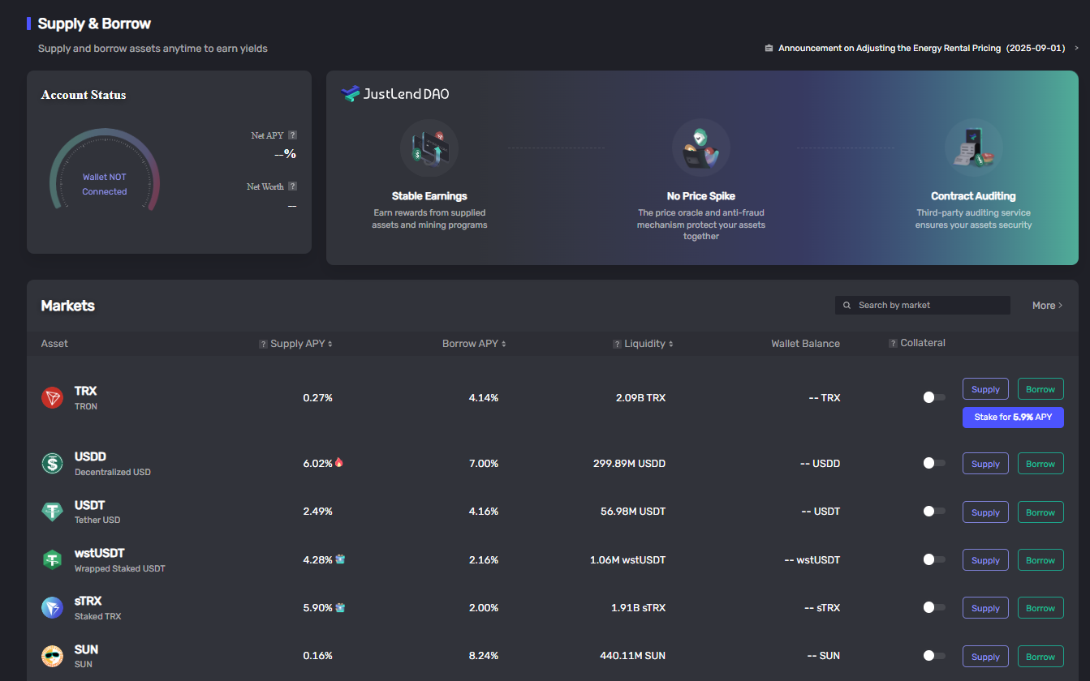Click the USDD token icon

[52, 463]
